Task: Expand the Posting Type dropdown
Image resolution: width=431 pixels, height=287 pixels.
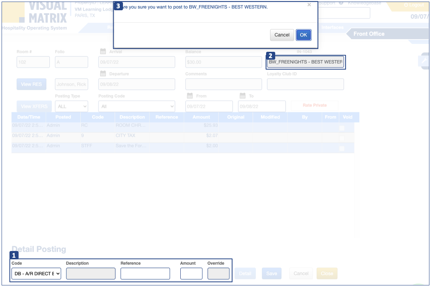Action: (72, 106)
